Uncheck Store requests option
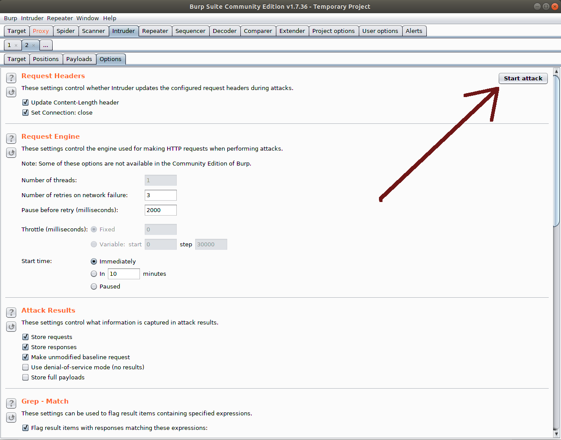This screenshot has width=561, height=440. (x=25, y=337)
